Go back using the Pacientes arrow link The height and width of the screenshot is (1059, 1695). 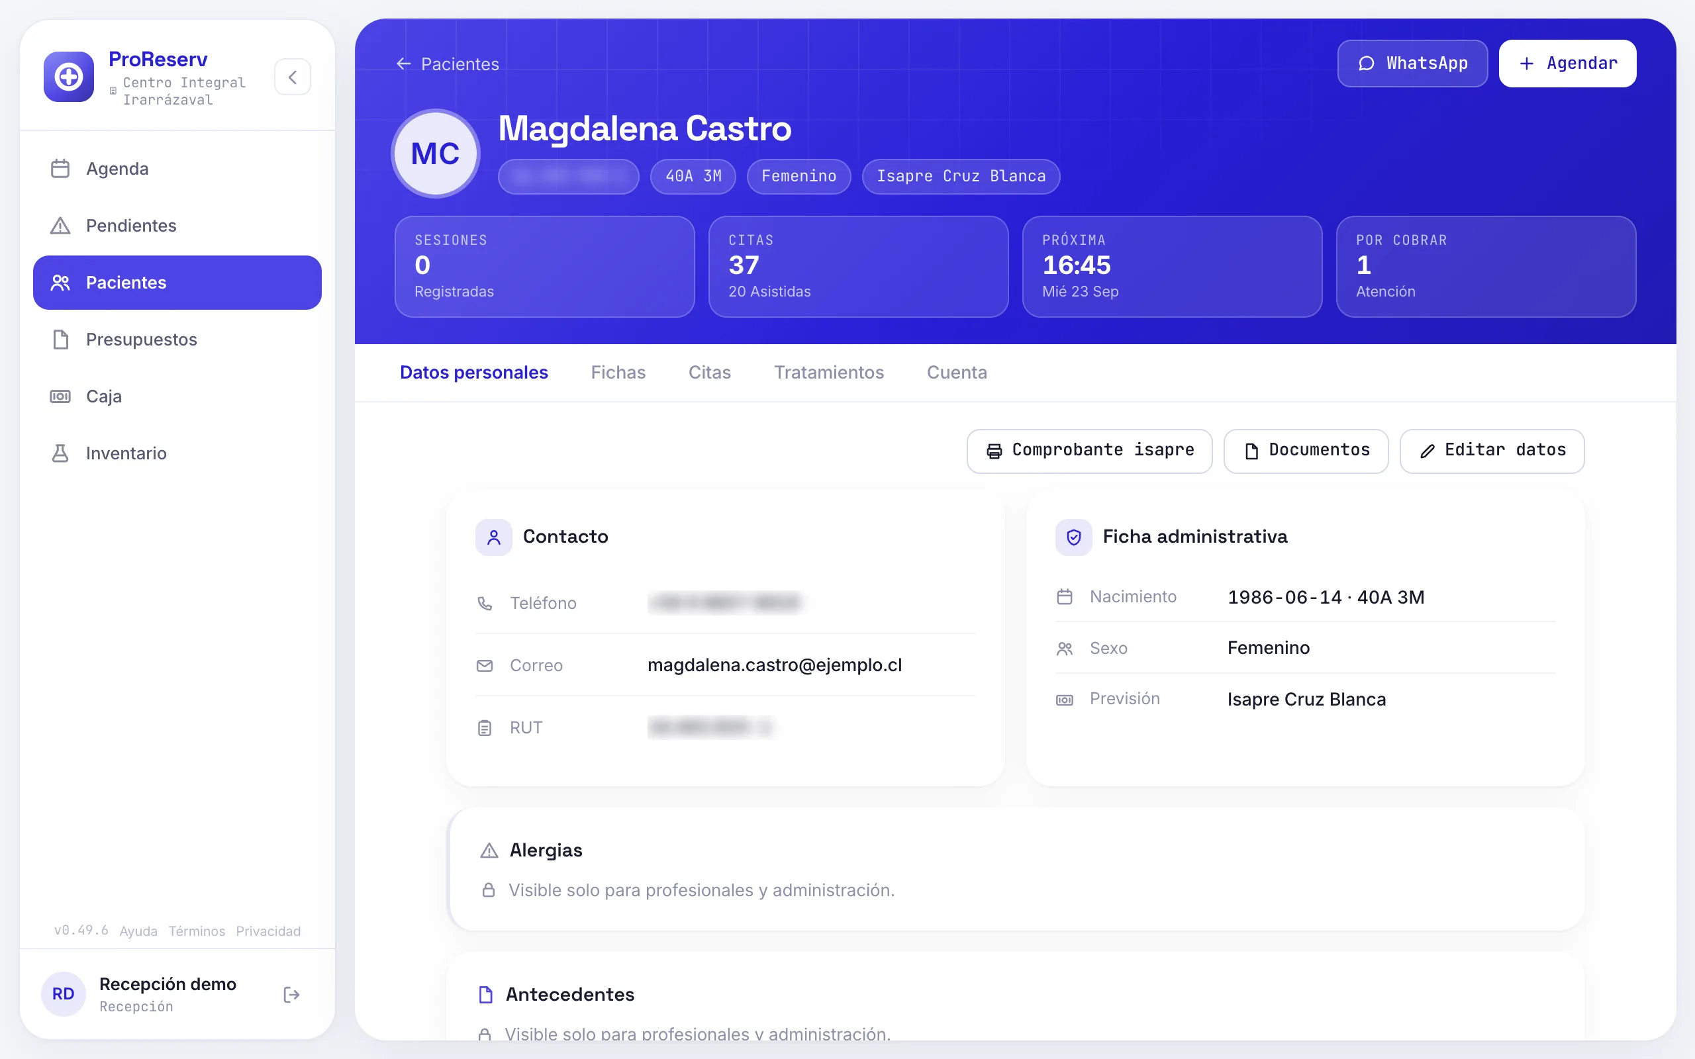point(448,64)
